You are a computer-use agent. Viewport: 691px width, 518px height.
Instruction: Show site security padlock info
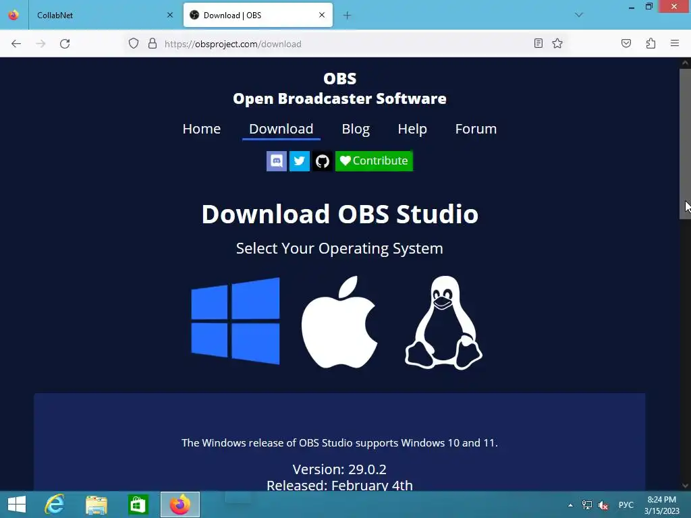(153, 43)
